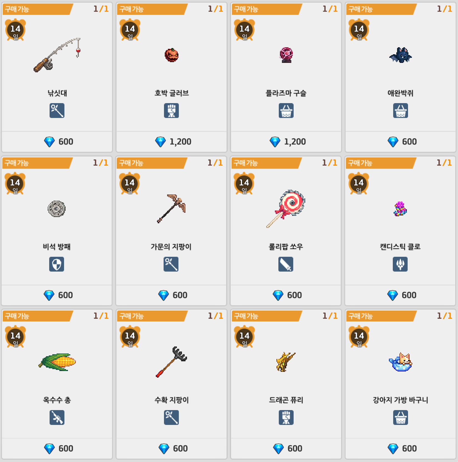Click the fist icon under 드래곤 퓨리
The height and width of the screenshot is (462, 458).
(286, 417)
